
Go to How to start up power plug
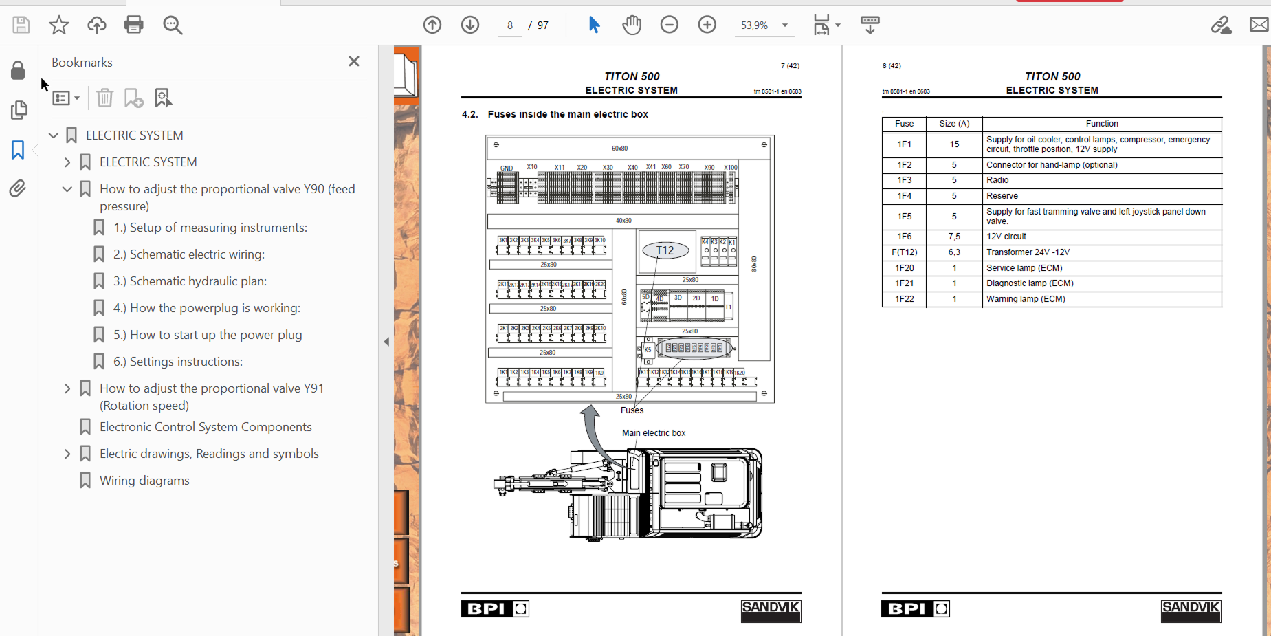coord(208,335)
